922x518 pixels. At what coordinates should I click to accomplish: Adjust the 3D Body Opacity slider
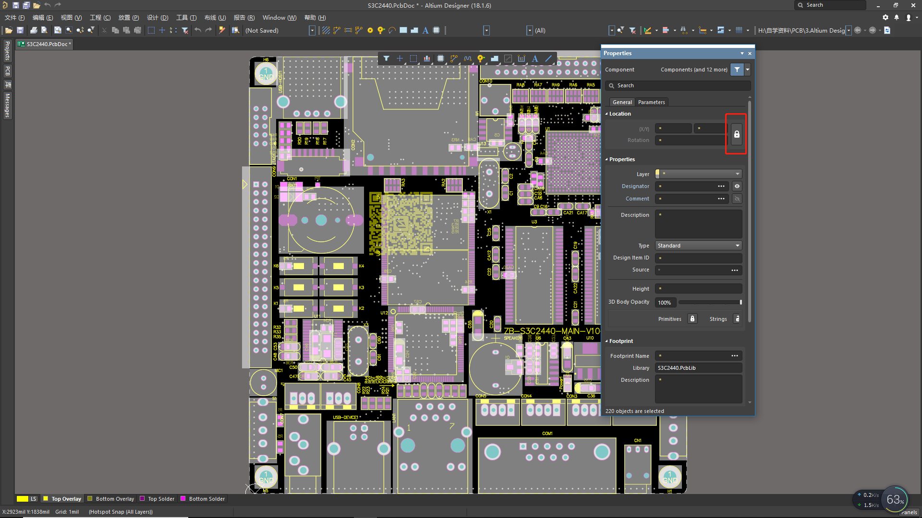(710, 302)
